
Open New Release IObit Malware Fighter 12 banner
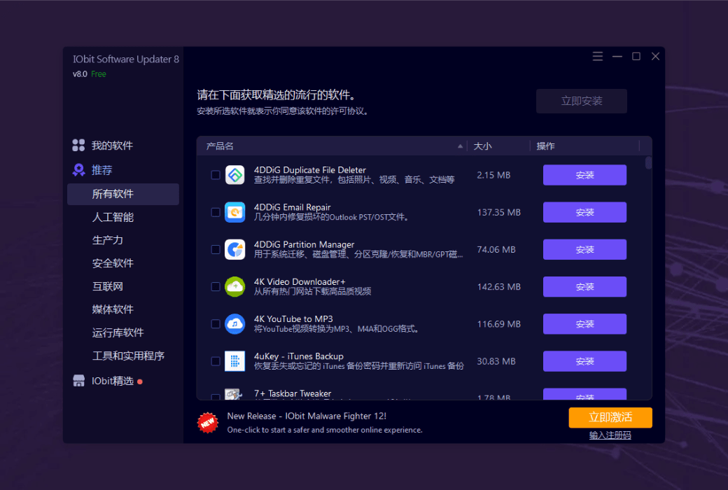click(307, 416)
